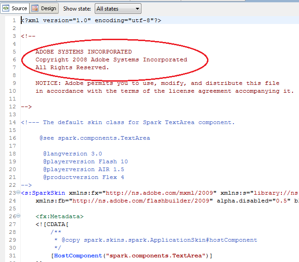Viewport: 299px width, 262px height.
Task: Collapse the s:SparkSkin tag at line 23
Action: 18,192
